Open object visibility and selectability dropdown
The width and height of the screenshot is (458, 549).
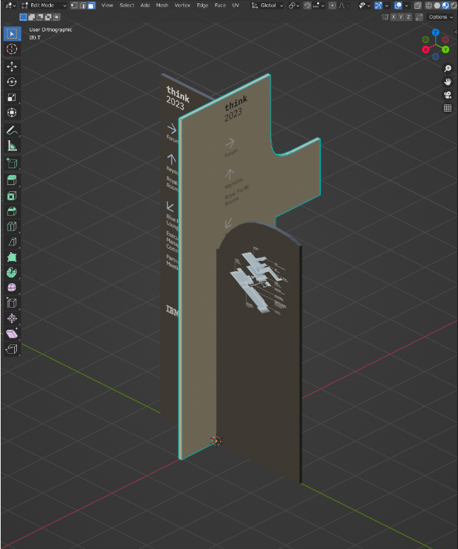click(365, 5)
